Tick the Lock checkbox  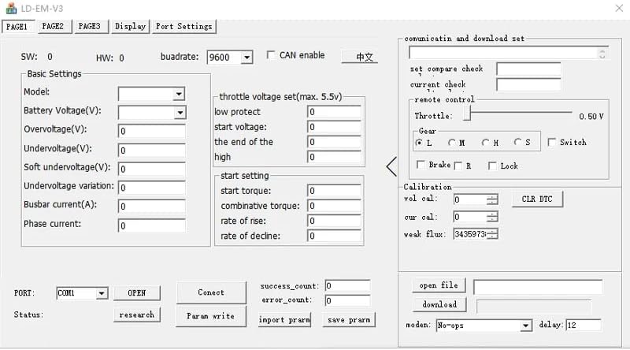pos(492,166)
